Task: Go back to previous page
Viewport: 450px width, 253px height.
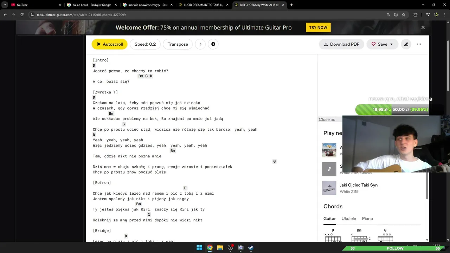Action: (x=5, y=15)
